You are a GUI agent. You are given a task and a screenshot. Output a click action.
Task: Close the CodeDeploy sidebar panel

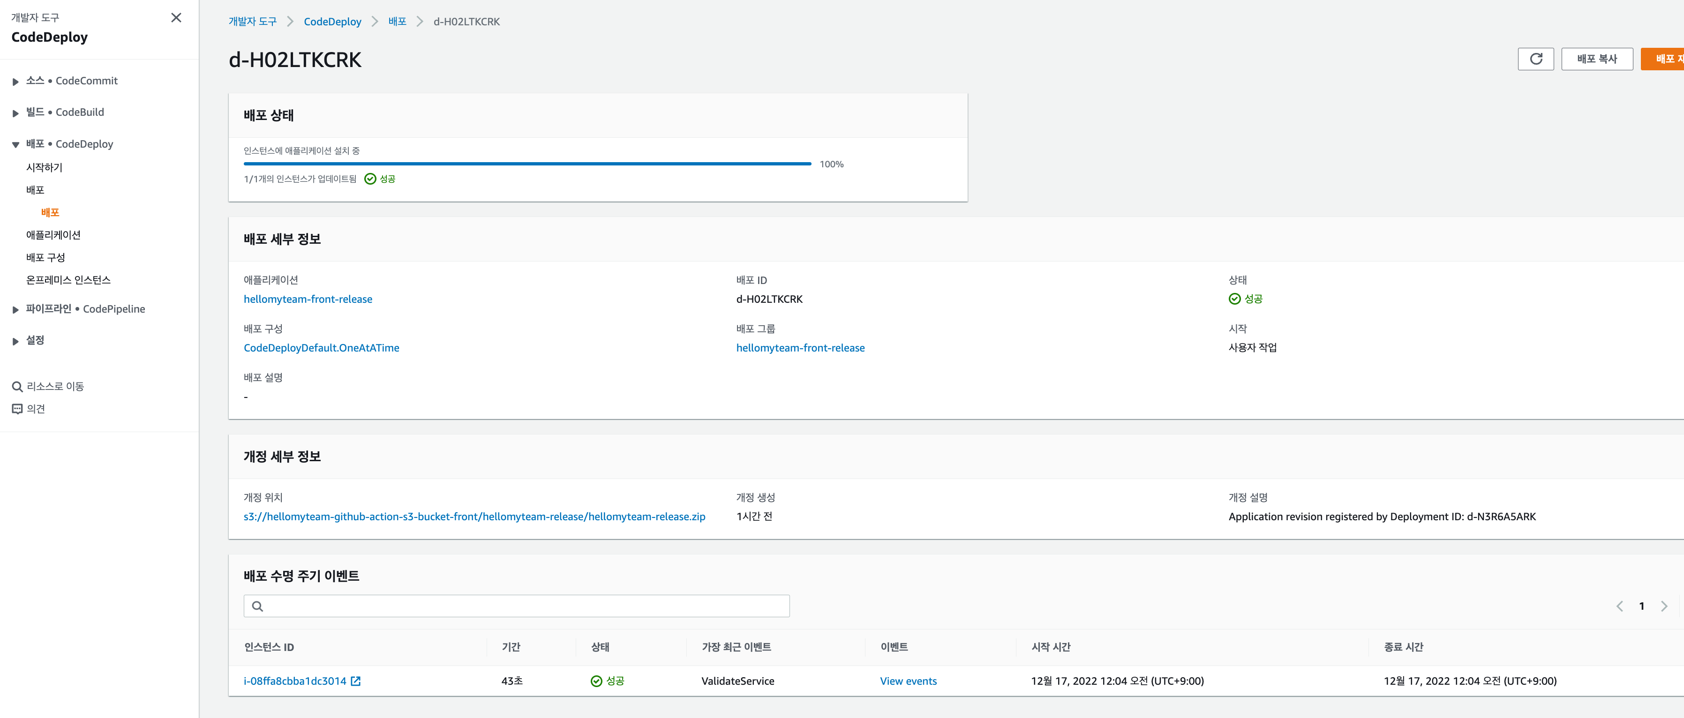(x=176, y=18)
